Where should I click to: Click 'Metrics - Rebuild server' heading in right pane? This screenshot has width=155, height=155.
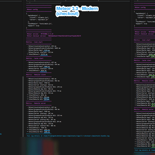pyautogui.click(x=144, y=109)
